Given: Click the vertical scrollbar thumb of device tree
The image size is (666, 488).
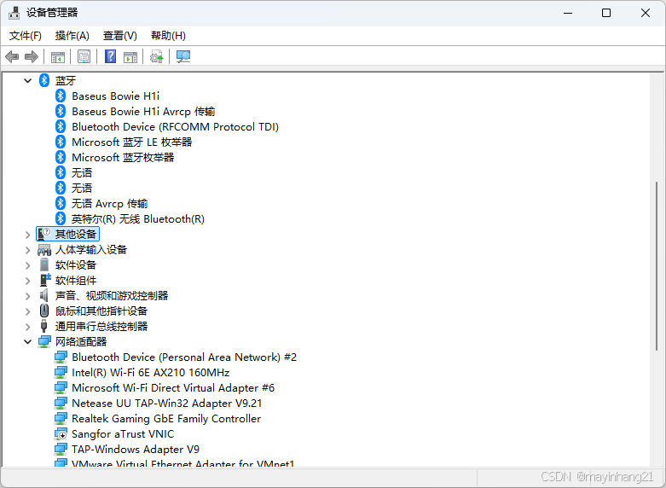Looking at the screenshot, I should pos(657,265).
